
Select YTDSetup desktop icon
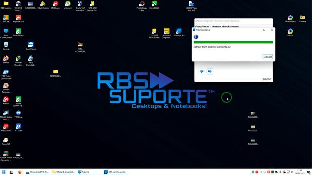click(x=19, y=114)
